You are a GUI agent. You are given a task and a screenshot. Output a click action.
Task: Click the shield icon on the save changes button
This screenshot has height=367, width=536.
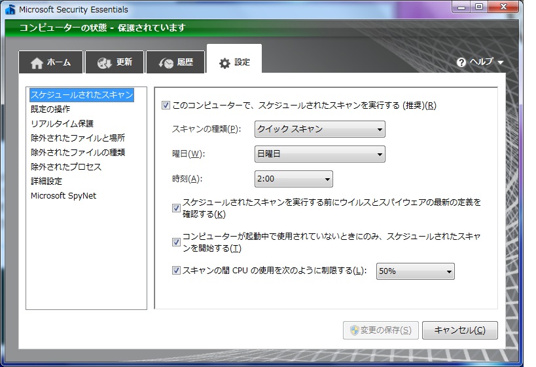coord(354,330)
